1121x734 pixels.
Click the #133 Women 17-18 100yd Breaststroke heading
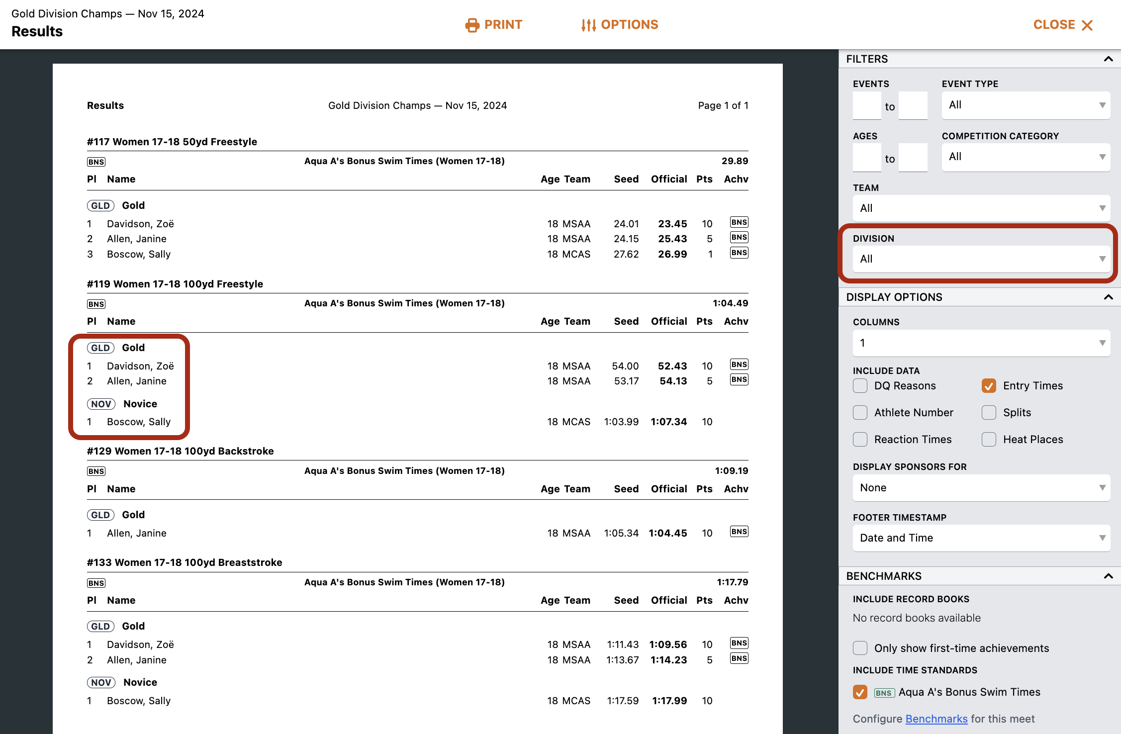(185, 562)
